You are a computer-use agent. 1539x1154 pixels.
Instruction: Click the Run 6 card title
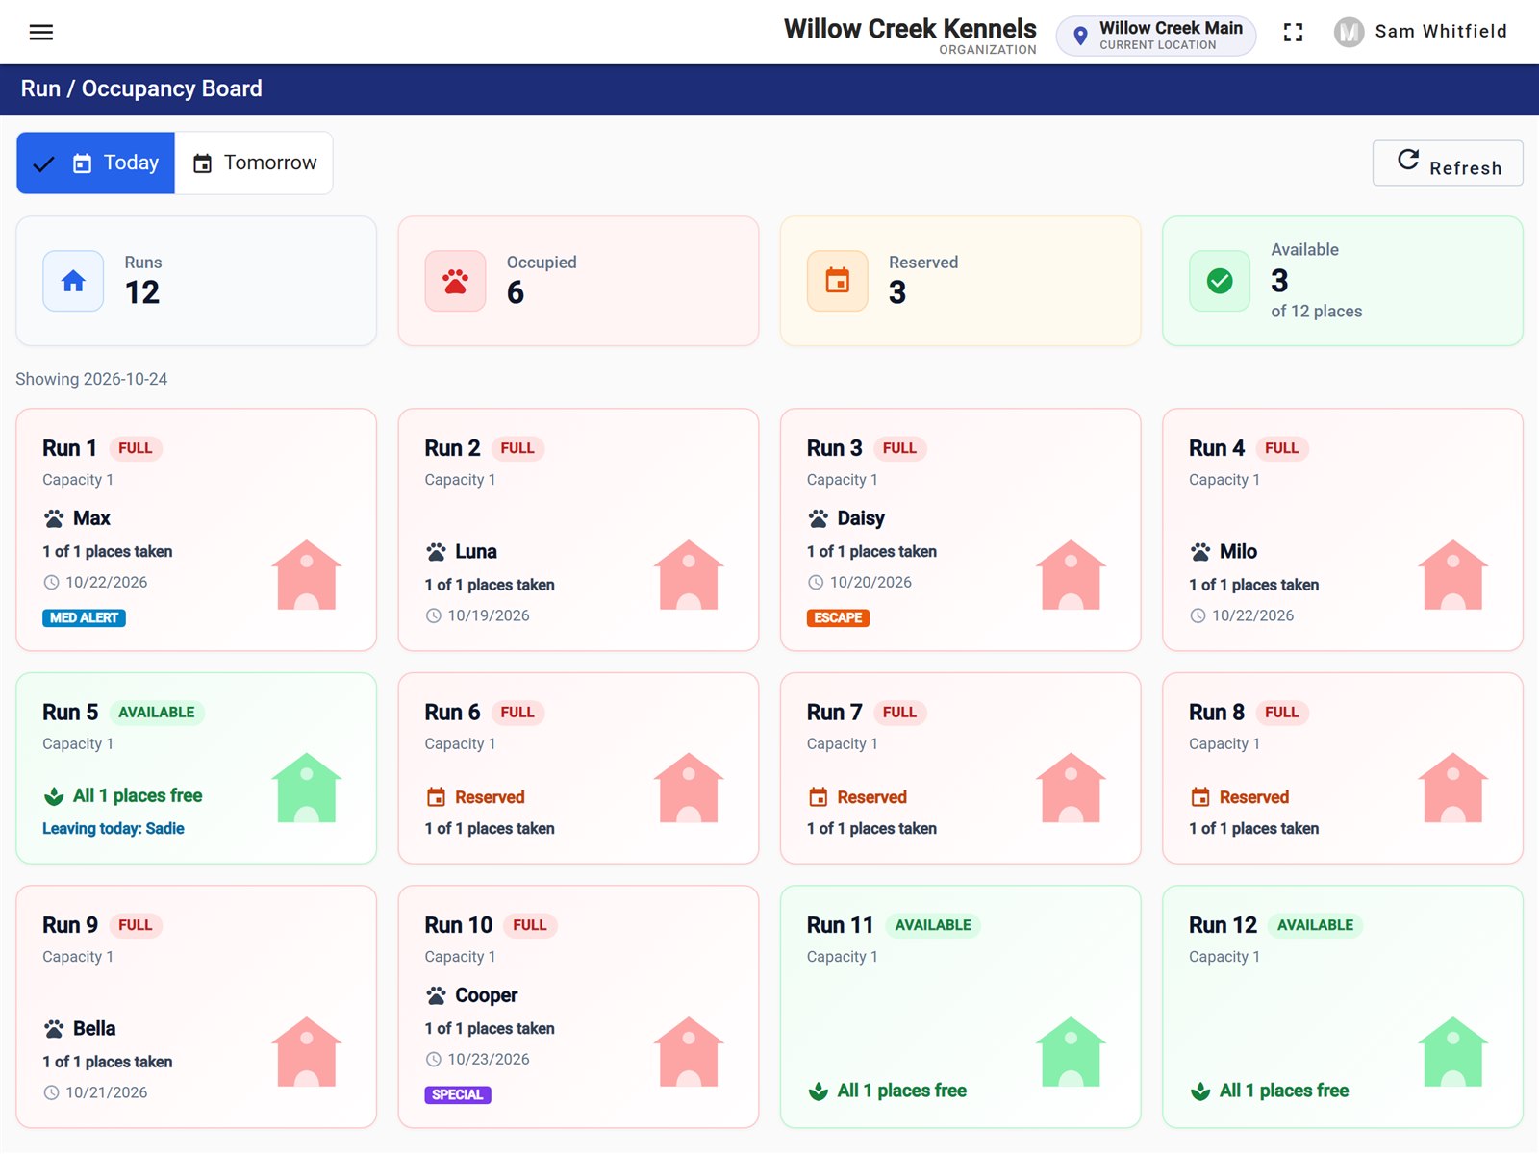click(452, 713)
